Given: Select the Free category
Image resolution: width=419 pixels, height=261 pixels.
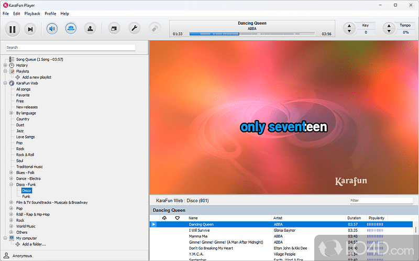Looking at the screenshot, I should pos(20,101).
